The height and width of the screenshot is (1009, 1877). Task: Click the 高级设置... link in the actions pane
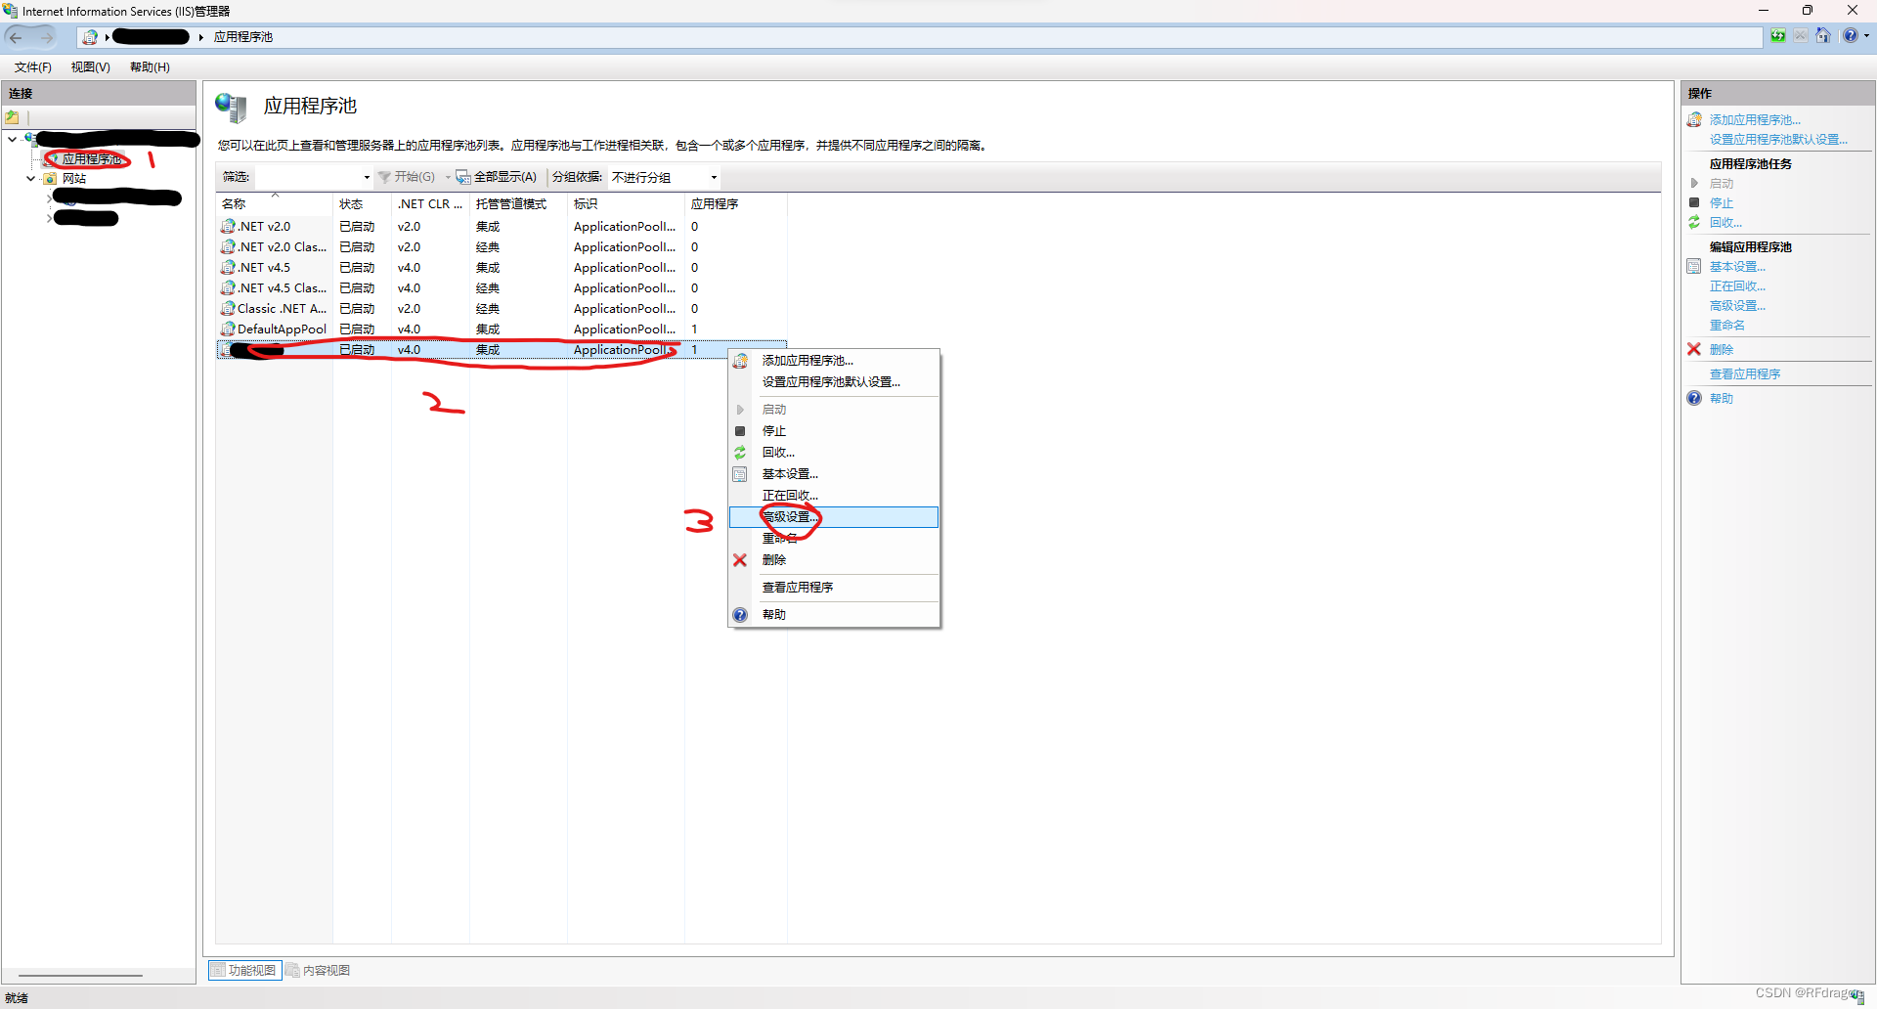pyautogui.click(x=1737, y=306)
